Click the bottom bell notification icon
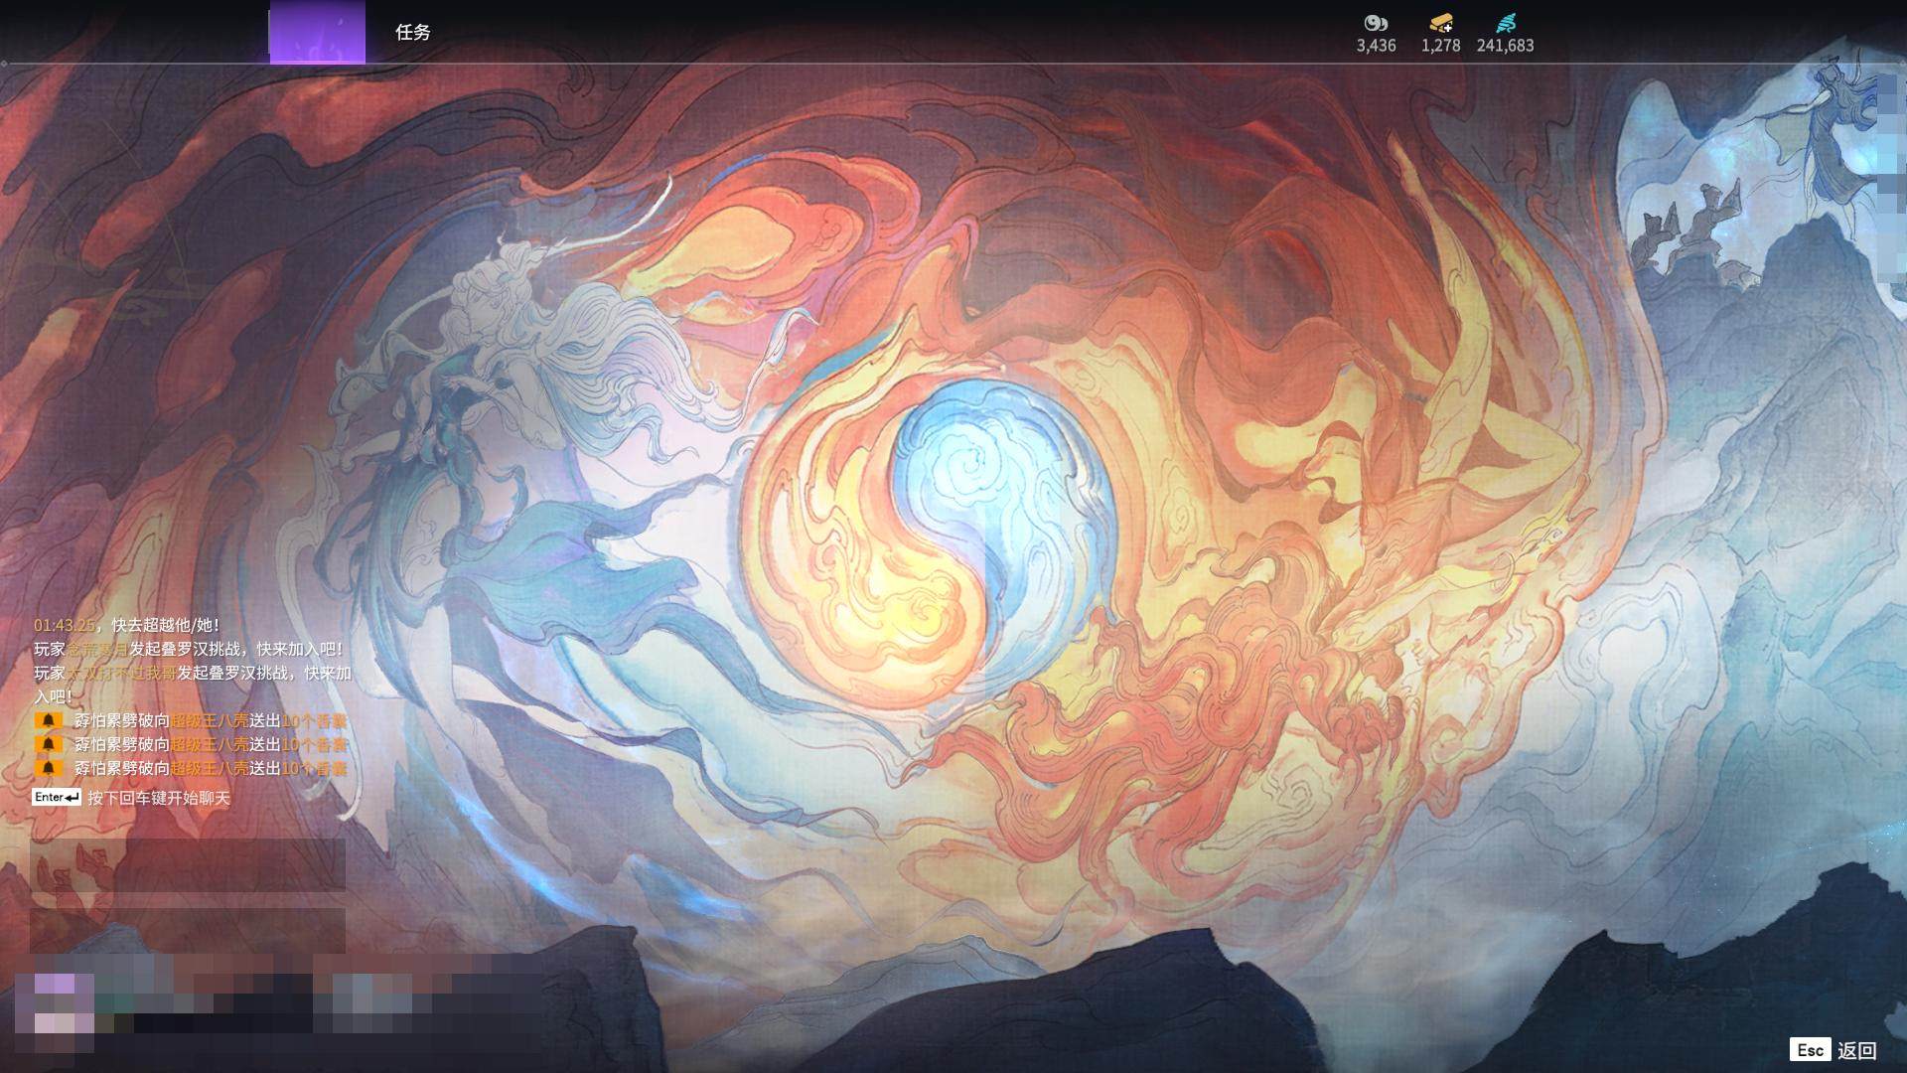Image resolution: width=1907 pixels, height=1073 pixels. [x=48, y=768]
